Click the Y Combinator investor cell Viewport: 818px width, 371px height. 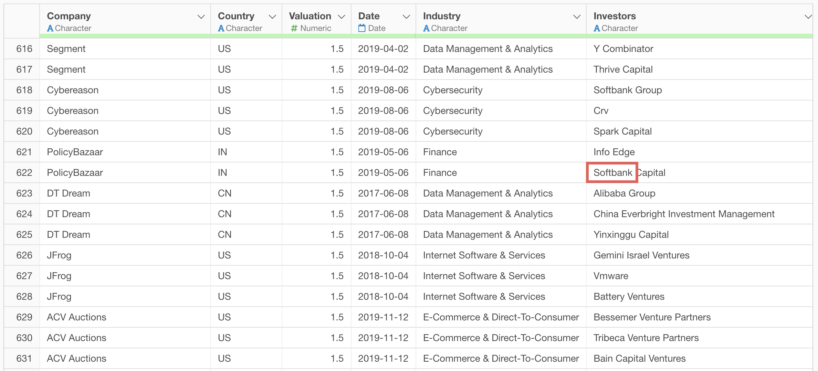[x=700, y=49]
